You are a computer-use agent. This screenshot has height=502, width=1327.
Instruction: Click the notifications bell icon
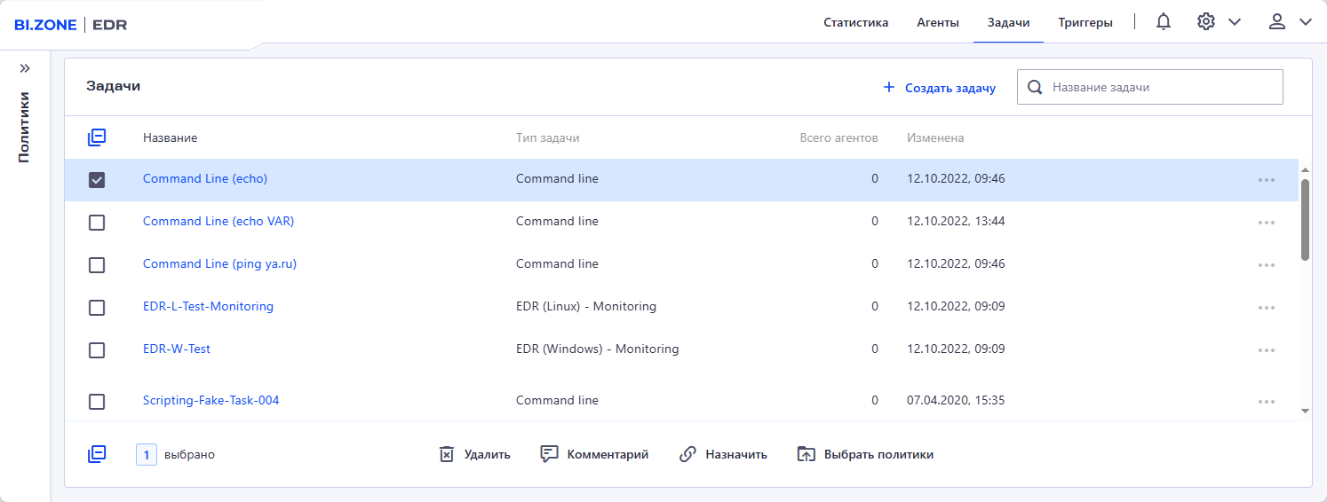click(1163, 22)
